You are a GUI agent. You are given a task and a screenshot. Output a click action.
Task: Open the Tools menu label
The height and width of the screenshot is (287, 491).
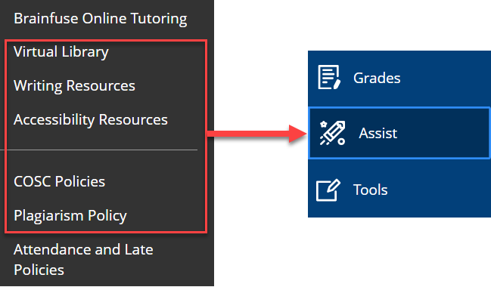371,190
